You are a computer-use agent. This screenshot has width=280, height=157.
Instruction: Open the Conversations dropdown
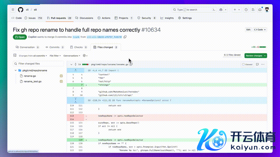click(x=71, y=56)
